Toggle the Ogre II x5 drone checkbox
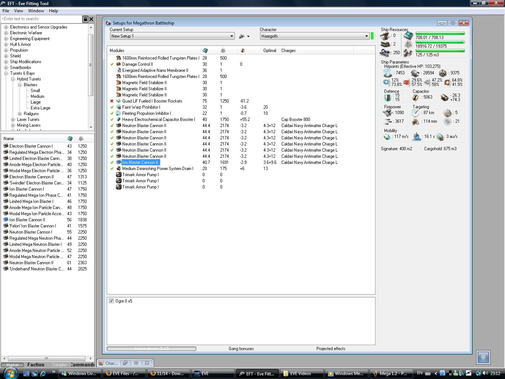This screenshot has height=379, width=505. (111, 301)
